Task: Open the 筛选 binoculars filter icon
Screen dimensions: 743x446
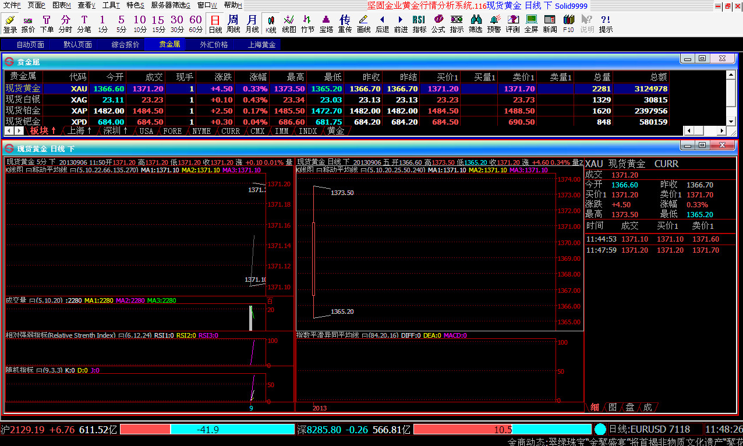Action: coord(475,24)
